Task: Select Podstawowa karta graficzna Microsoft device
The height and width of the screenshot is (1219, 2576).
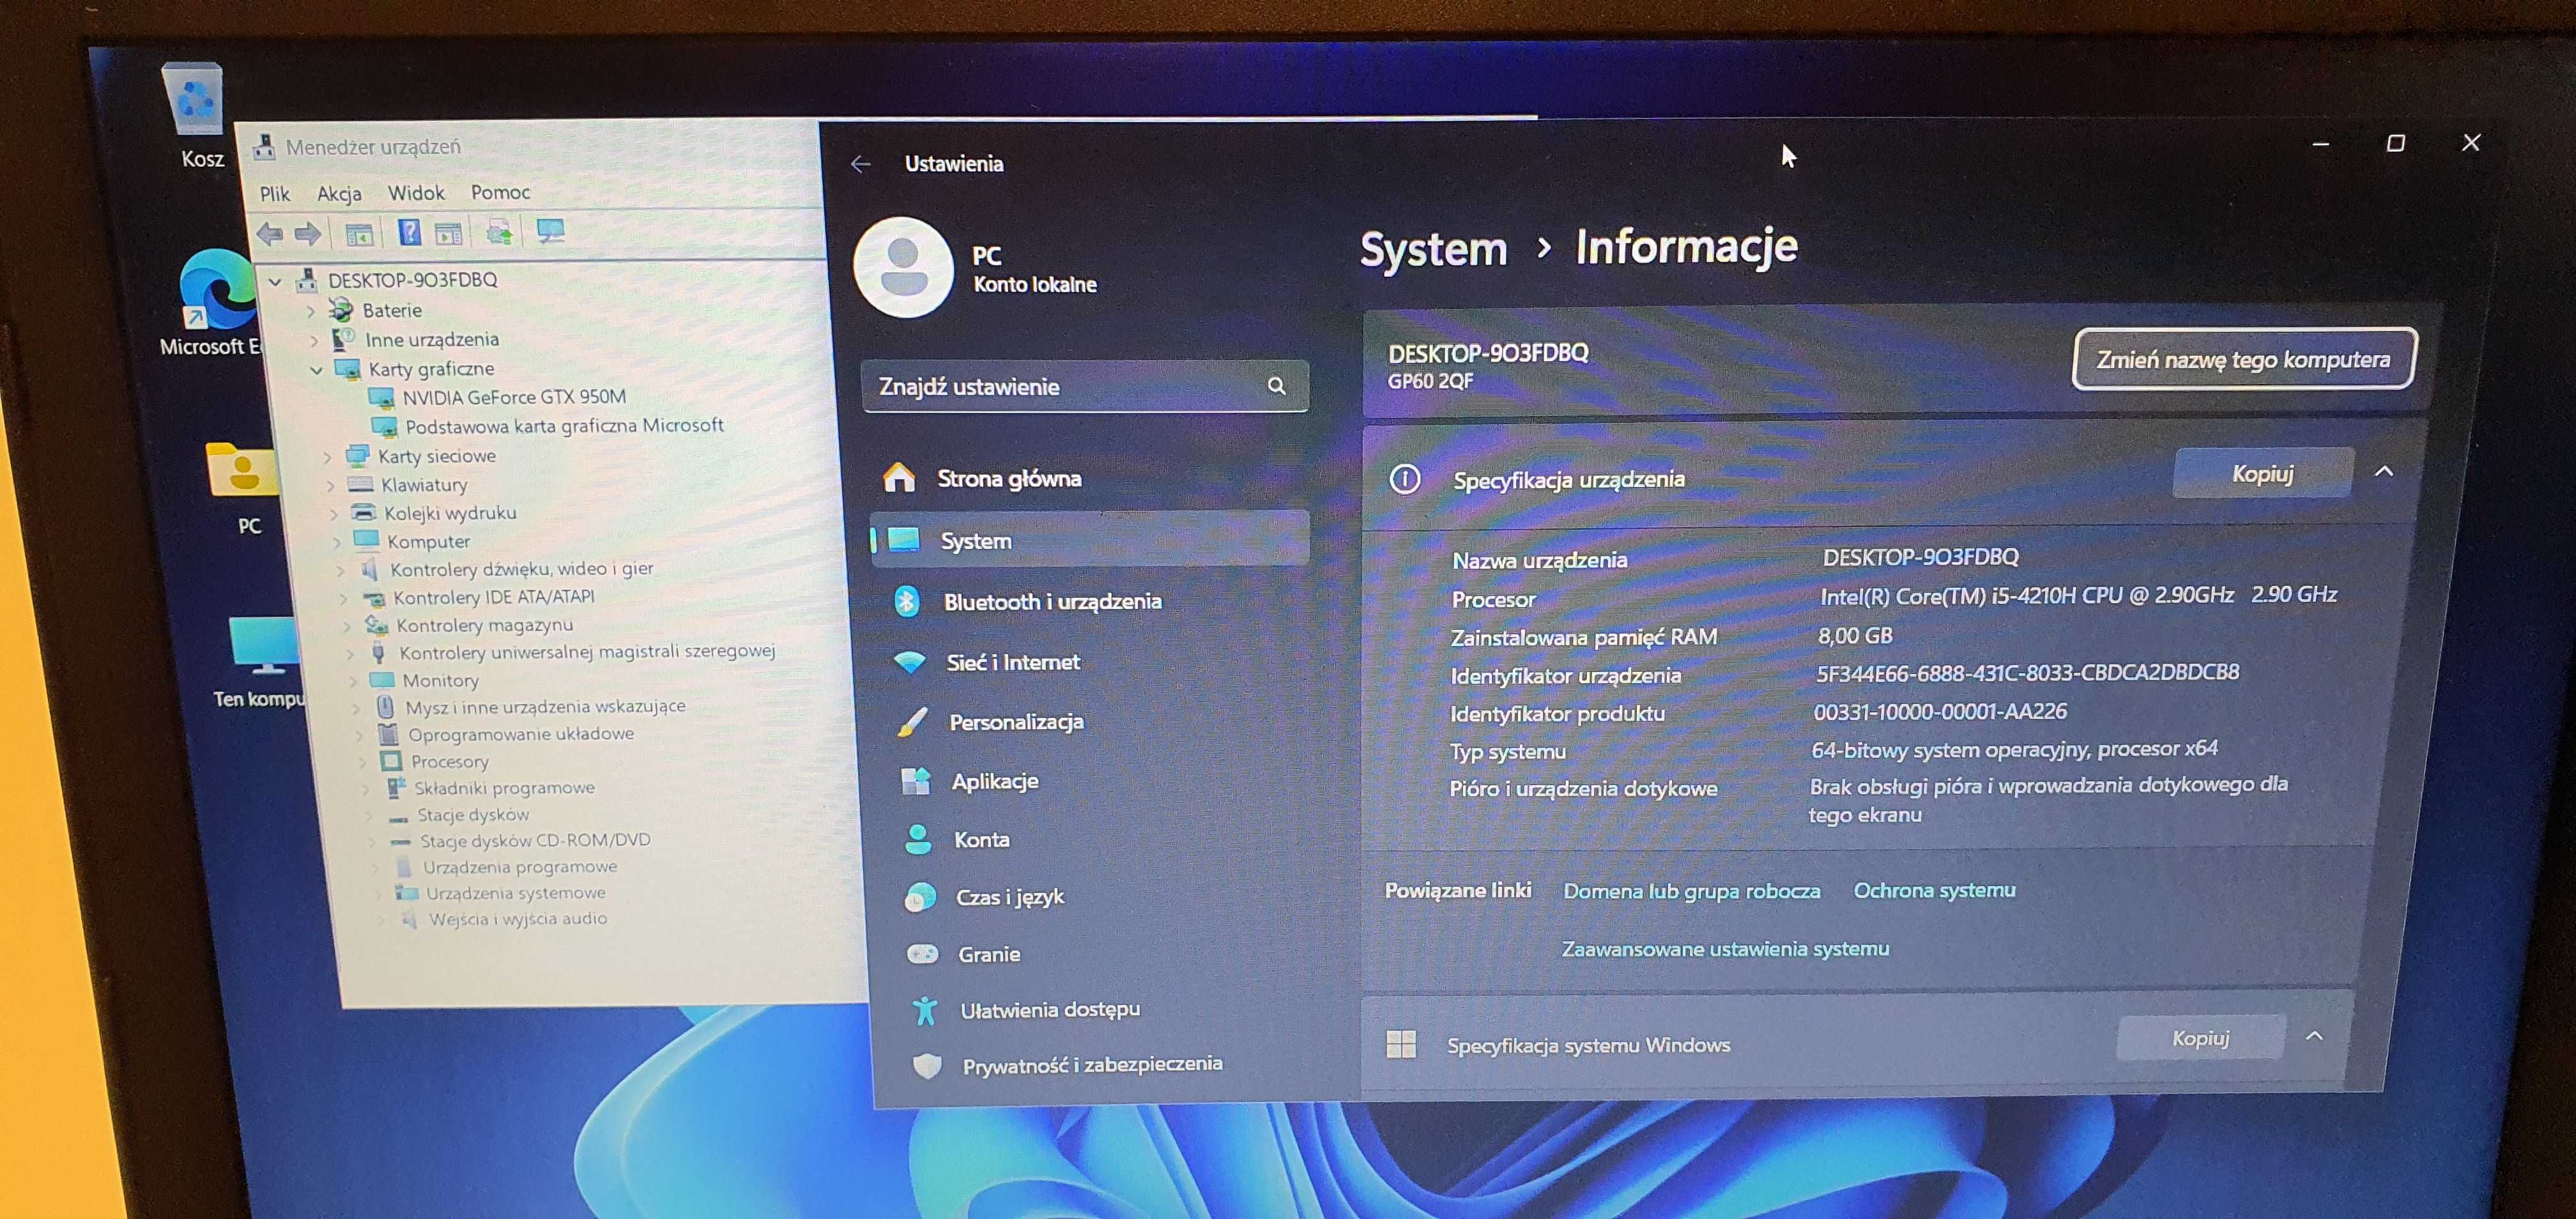Action: click(x=564, y=426)
